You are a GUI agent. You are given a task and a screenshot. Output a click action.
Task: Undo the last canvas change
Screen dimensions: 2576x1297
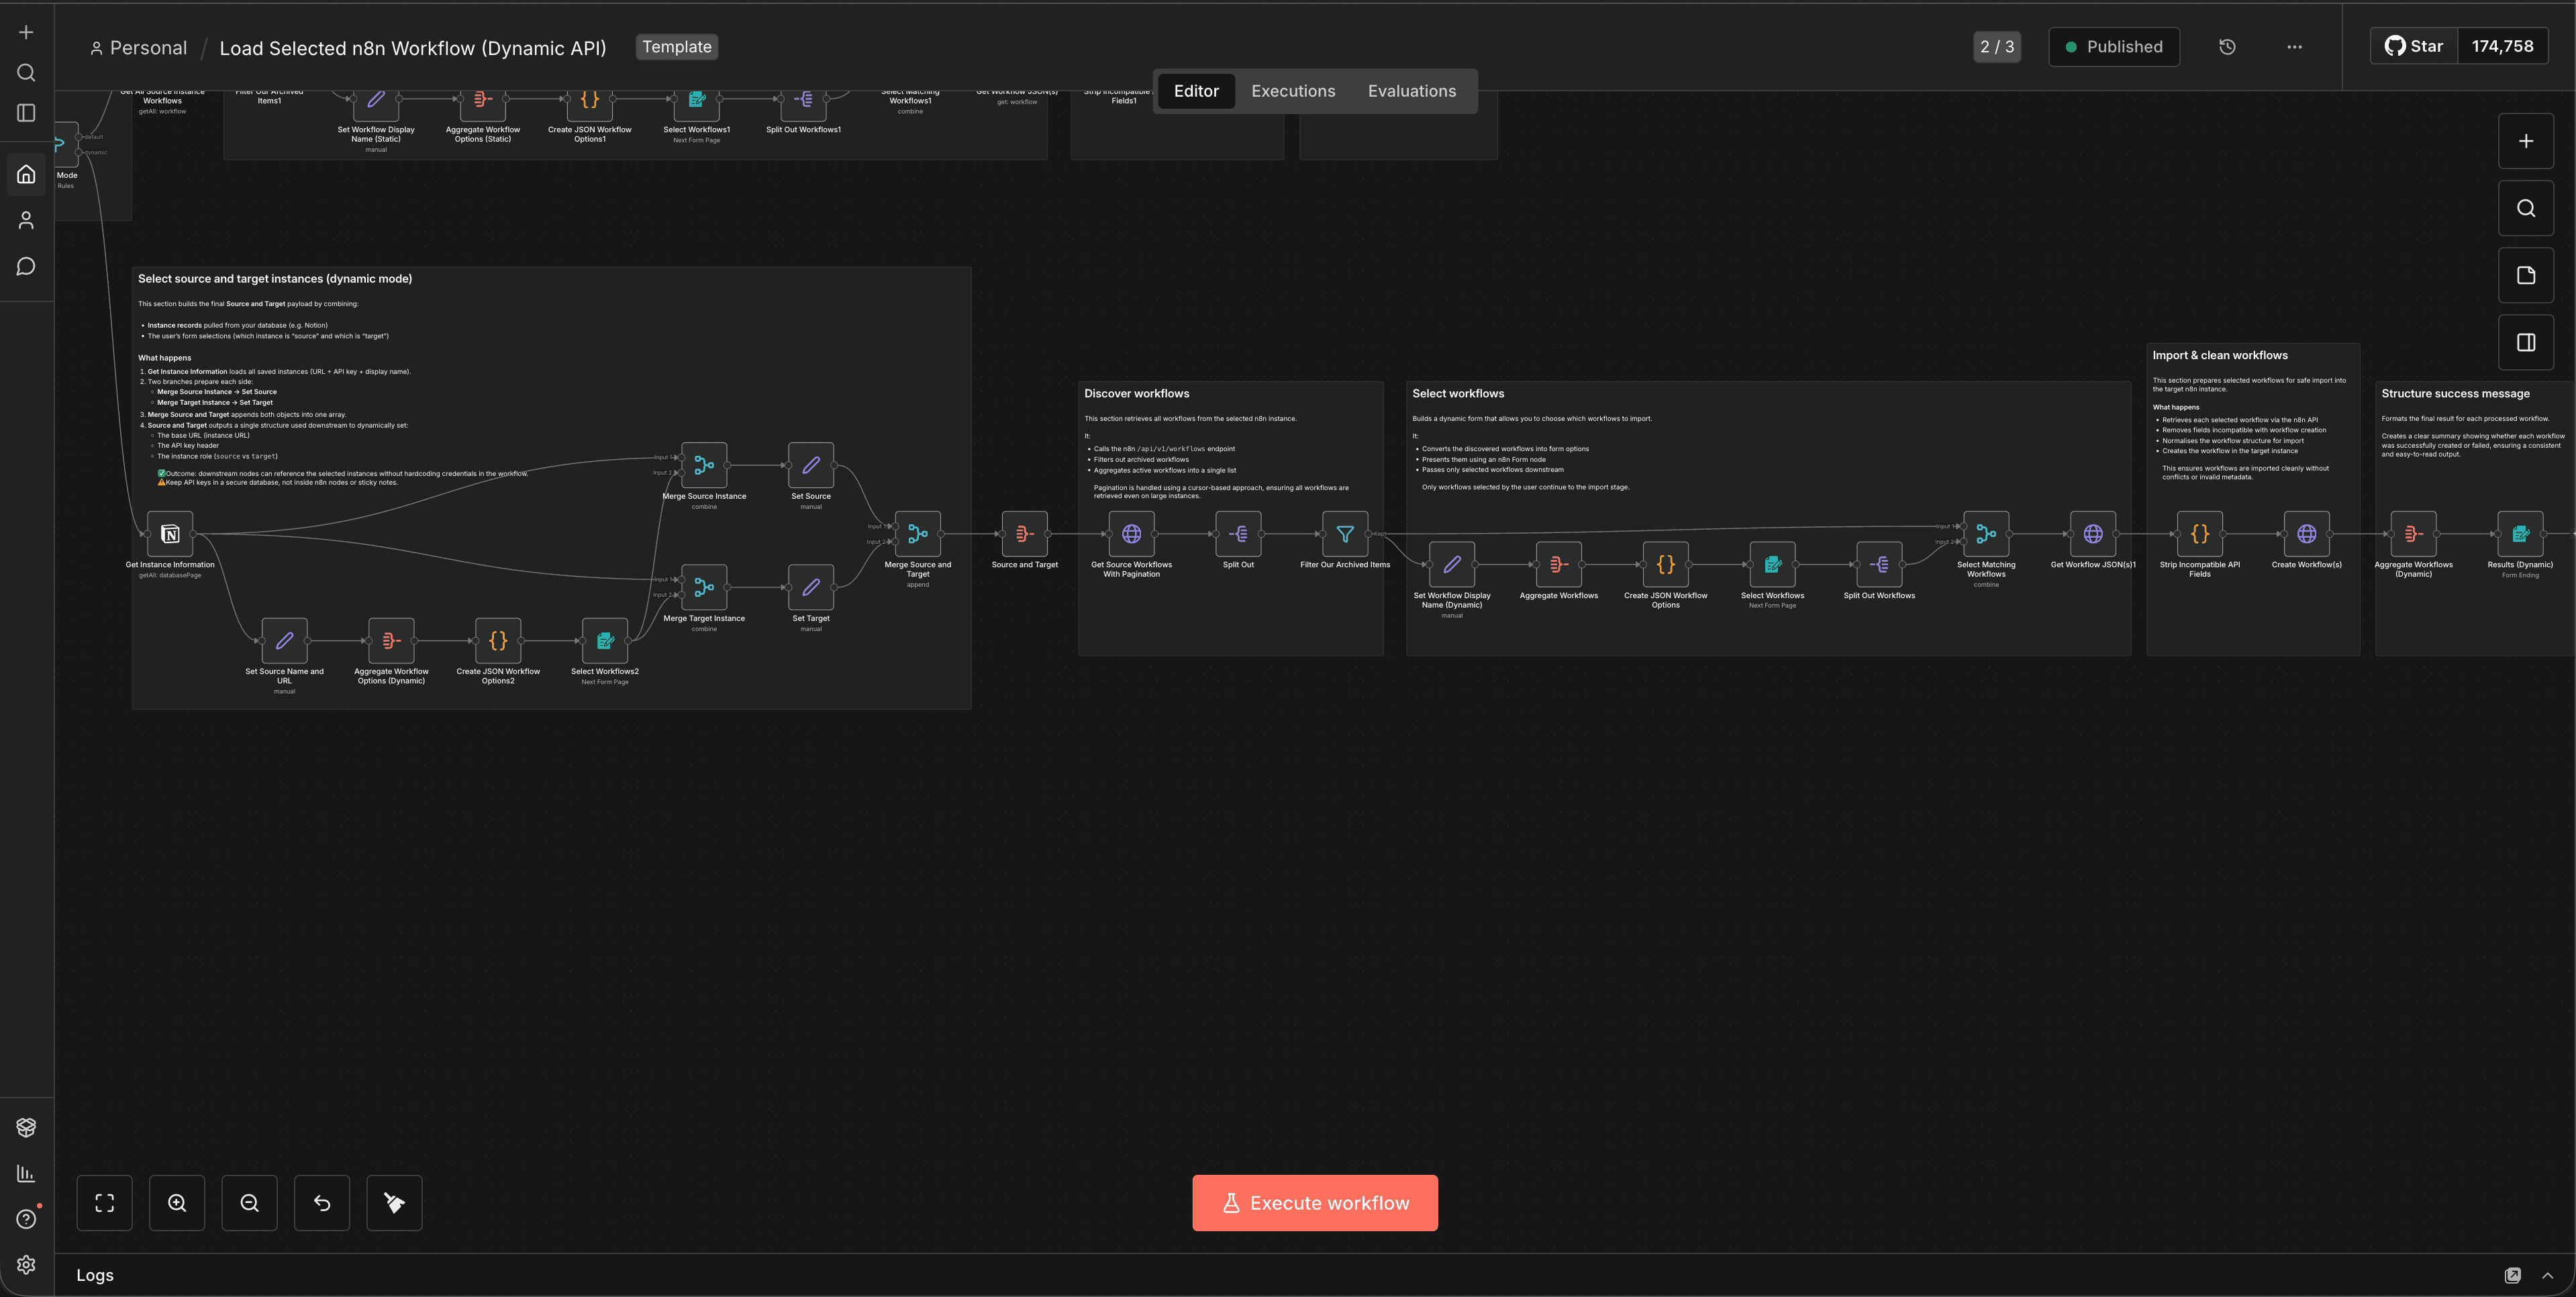point(322,1203)
